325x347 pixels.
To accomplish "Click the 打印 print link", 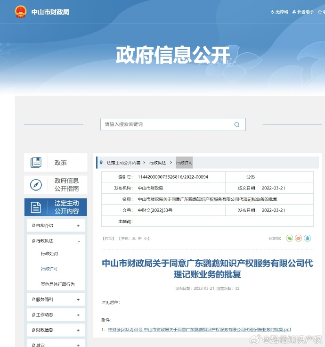I will (108, 239).
